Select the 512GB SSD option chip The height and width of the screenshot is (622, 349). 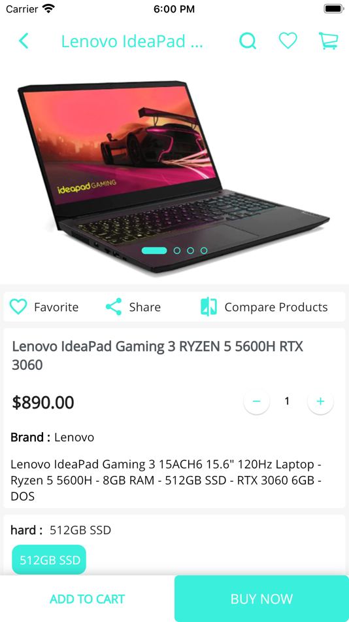point(49,560)
